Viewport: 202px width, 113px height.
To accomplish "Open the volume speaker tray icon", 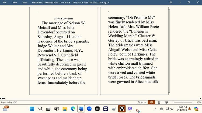I will [x=172, y=109].
